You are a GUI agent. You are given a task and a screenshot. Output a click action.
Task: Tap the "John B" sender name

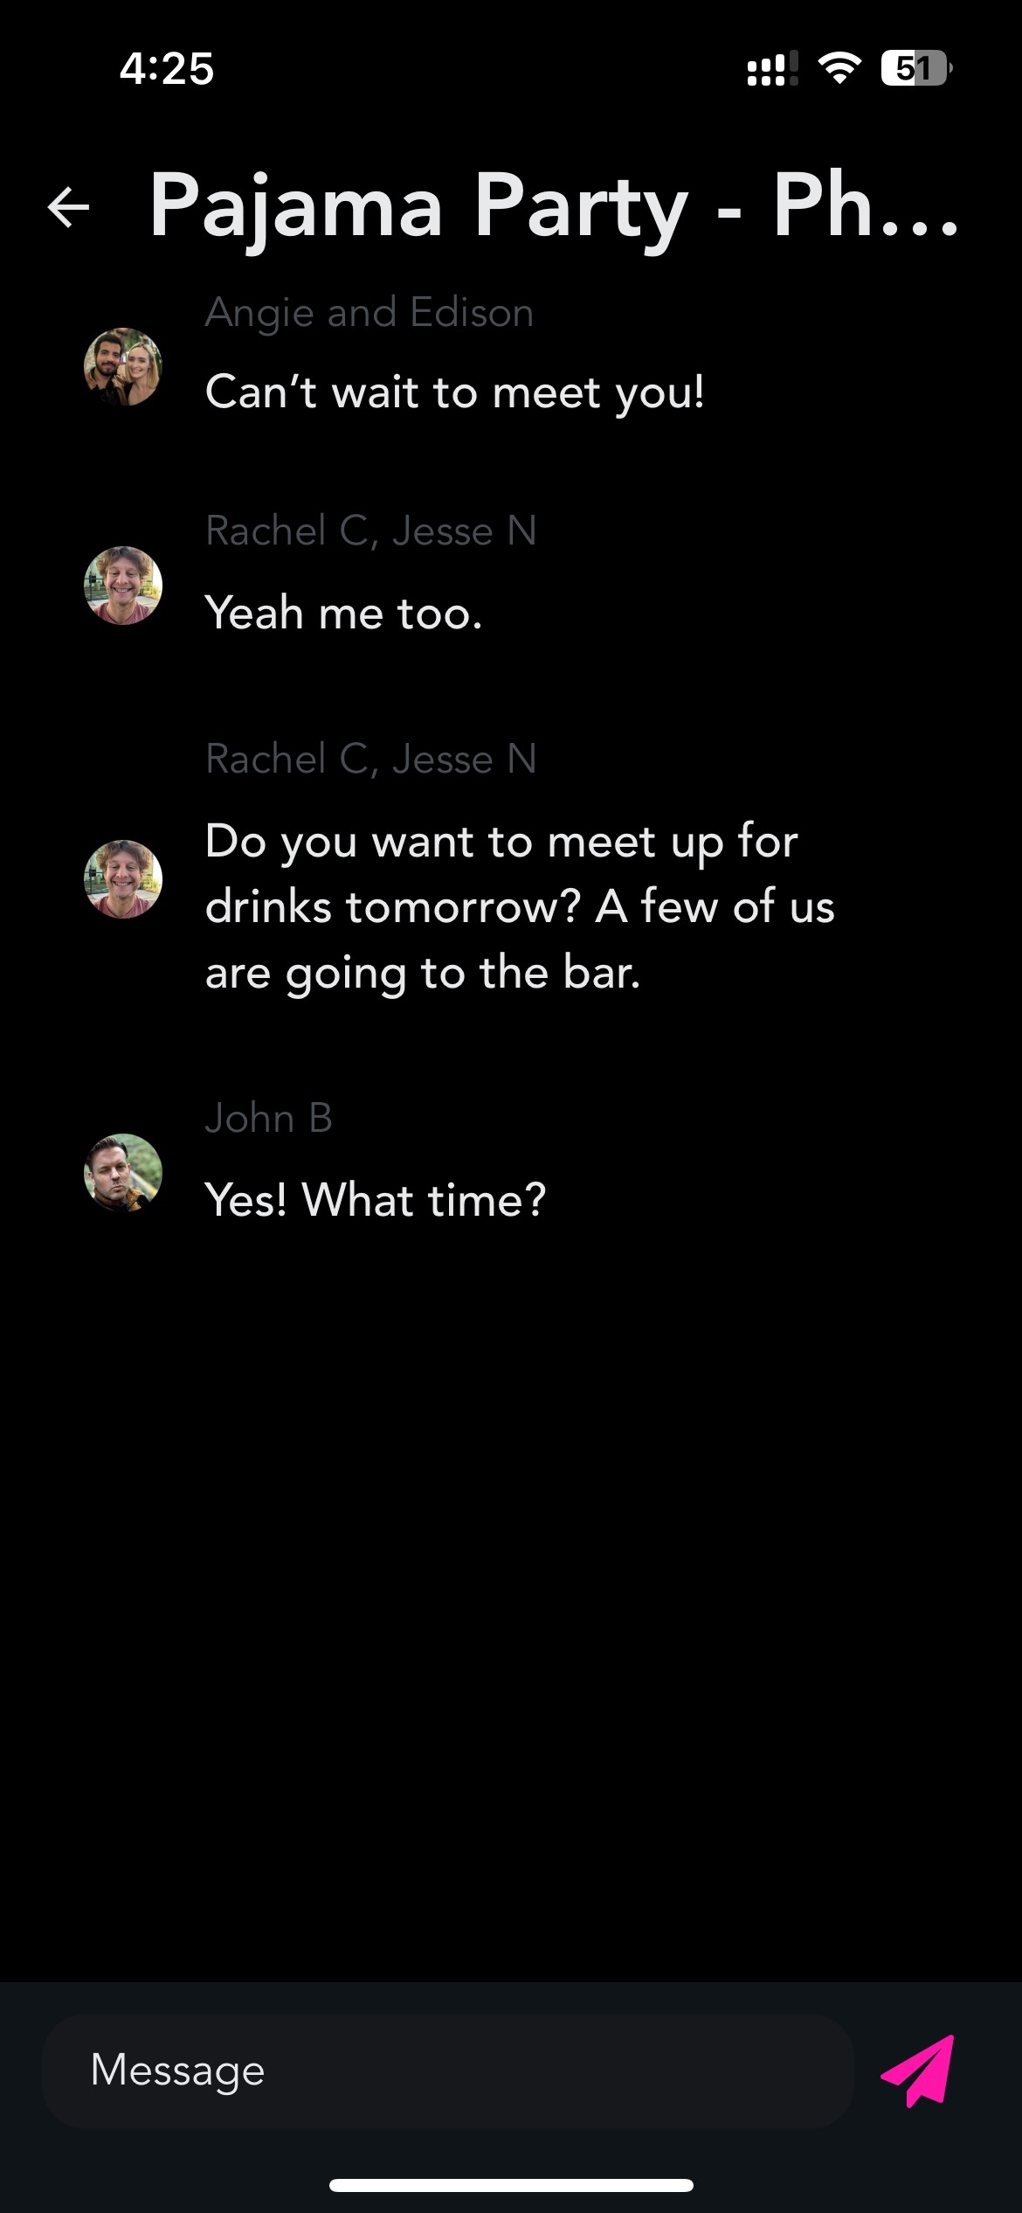coord(268,1118)
